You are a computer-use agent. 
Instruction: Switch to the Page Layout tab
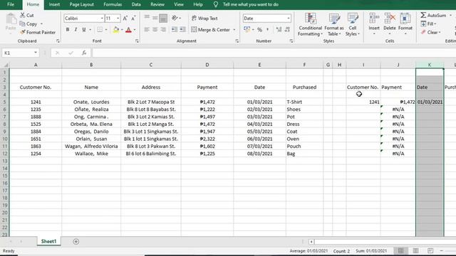tap(81, 4)
